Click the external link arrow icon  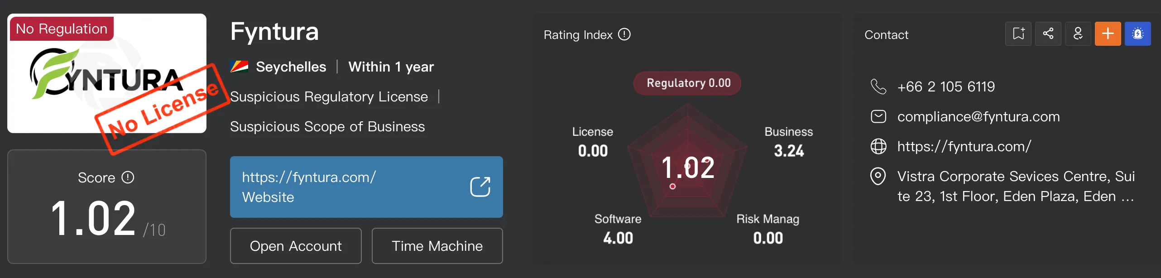tap(480, 187)
